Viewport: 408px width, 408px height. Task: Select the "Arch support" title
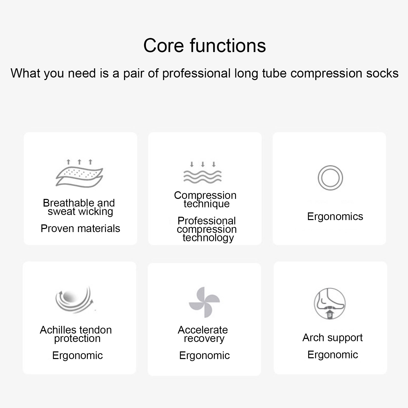pos(333,338)
